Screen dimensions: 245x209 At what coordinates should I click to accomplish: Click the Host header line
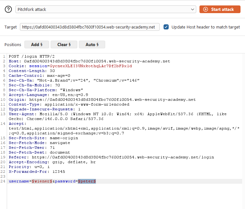click(89, 61)
